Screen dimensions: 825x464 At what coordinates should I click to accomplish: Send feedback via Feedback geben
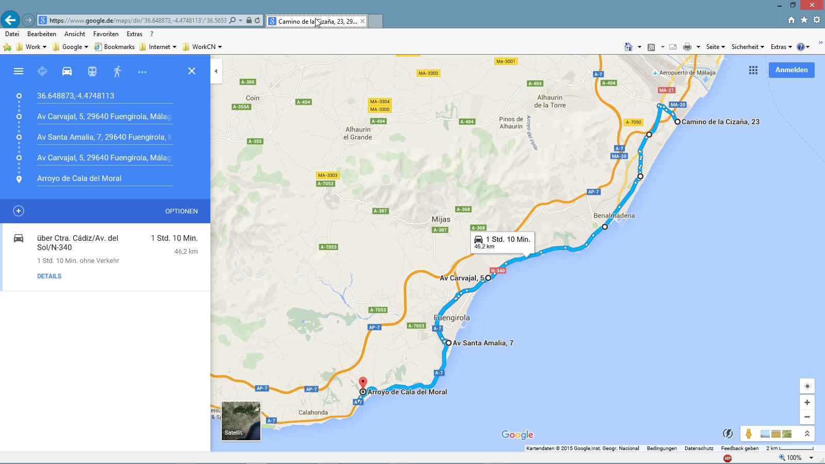coord(739,449)
